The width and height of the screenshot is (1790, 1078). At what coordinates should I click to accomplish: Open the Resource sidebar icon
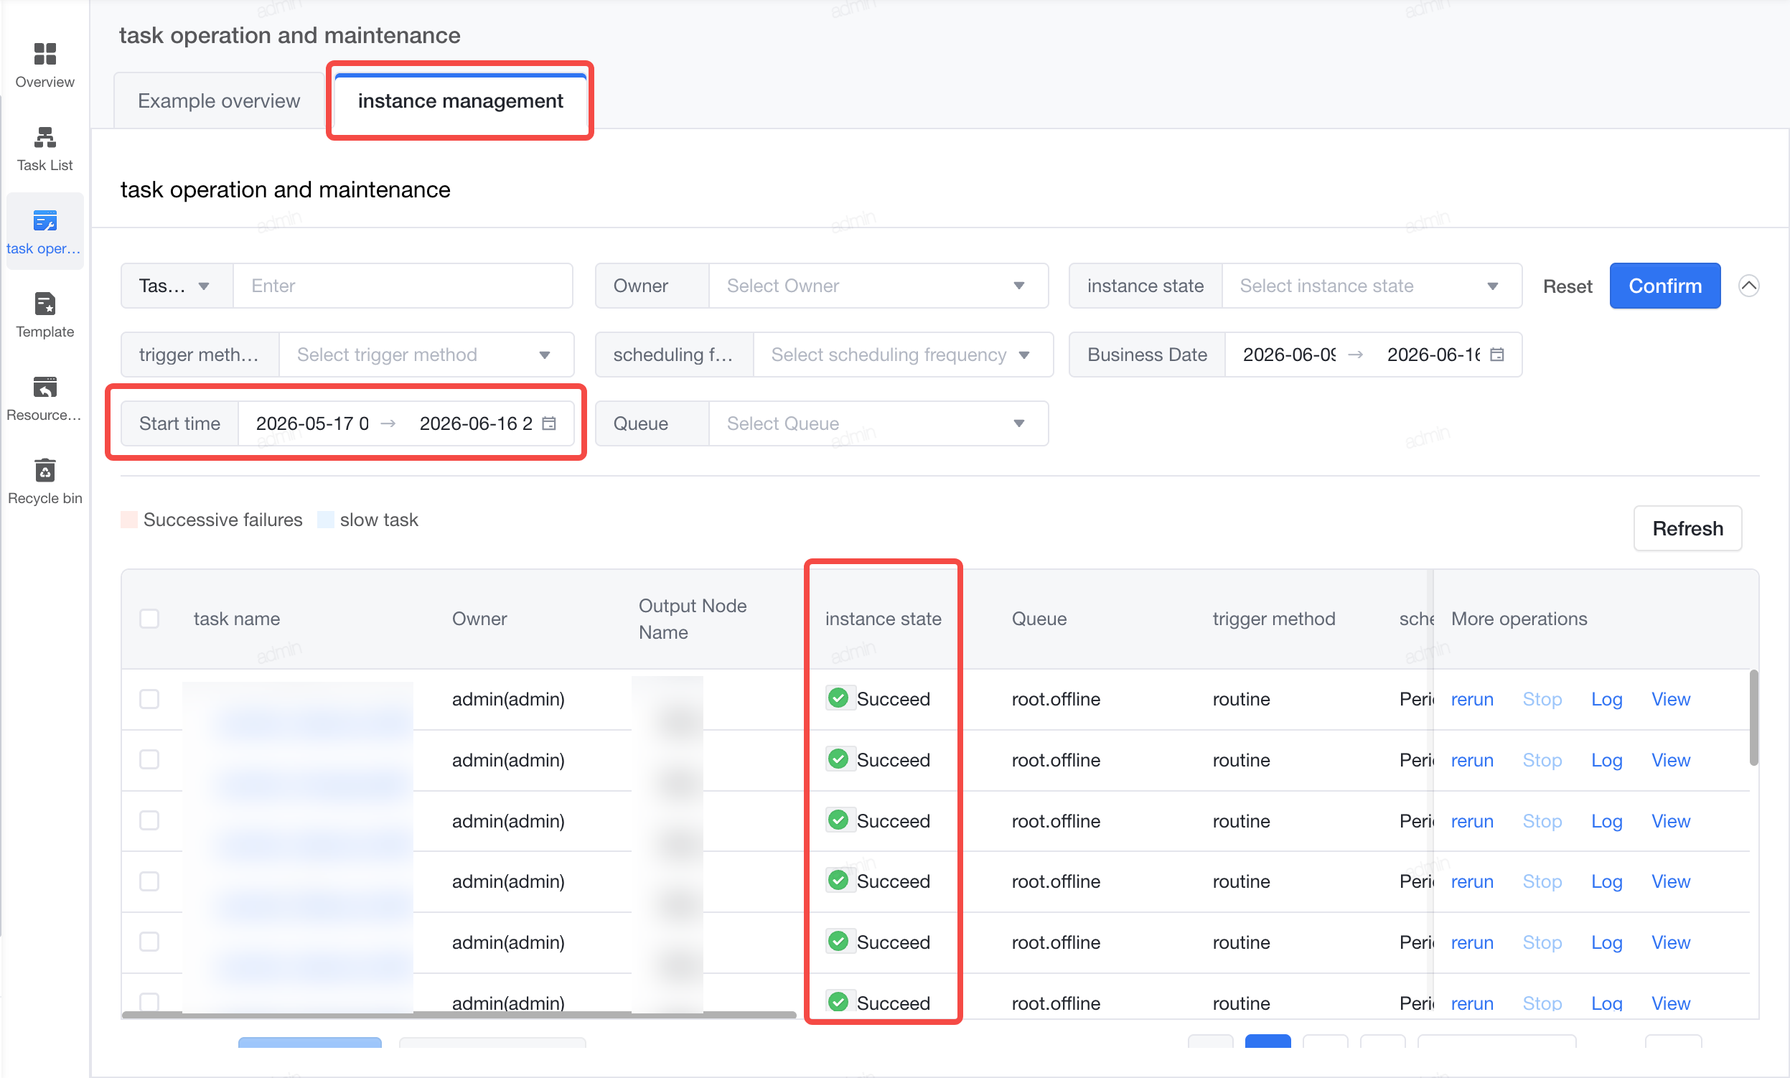(44, 387)
